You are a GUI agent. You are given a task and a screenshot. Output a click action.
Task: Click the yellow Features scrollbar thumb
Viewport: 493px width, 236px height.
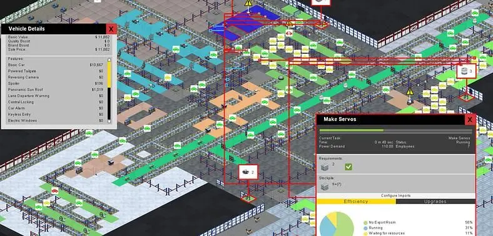(x=109, y=74)
